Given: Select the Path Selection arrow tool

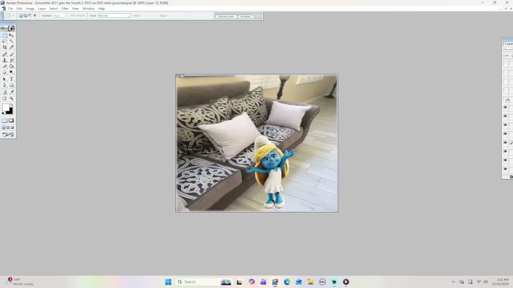Looking at the screenshot, I should (5, 79).
